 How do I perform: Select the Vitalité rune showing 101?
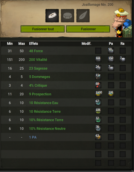(x=98, y=59)
